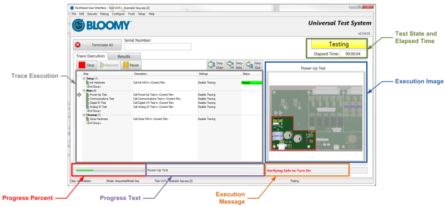Click the Serial Number input field
444x207 pixels.
(x=158, y=47)
